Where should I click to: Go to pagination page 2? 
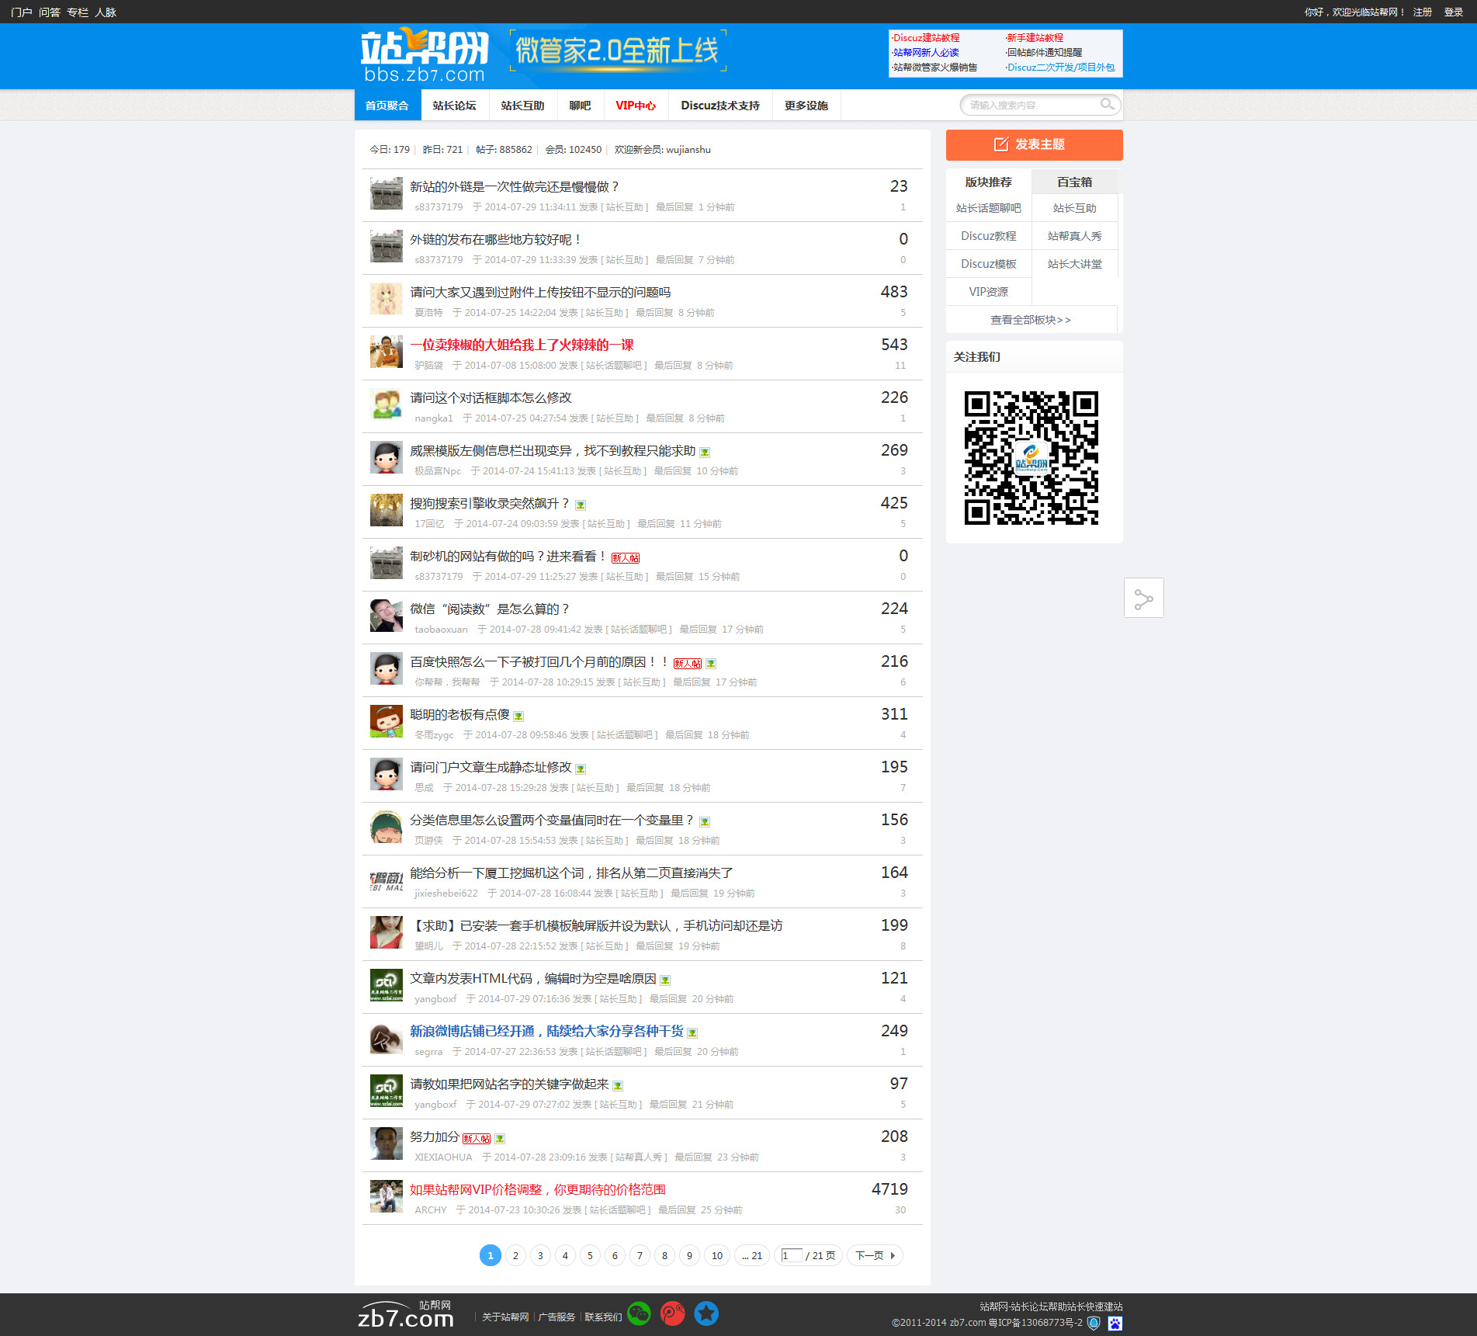coord(515,1255)
